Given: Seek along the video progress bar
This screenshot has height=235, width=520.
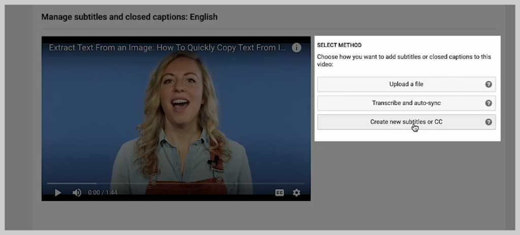Looking at the screenshot, I should 176,183.
